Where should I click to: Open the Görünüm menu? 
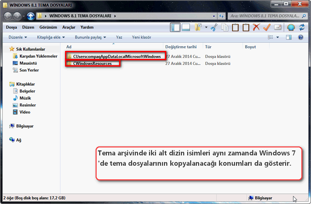tap(48, 27)
